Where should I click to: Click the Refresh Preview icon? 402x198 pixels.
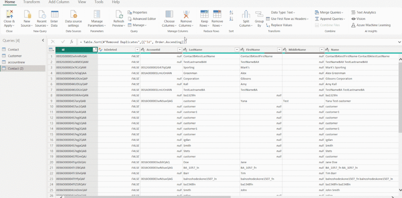click(119, 15)
